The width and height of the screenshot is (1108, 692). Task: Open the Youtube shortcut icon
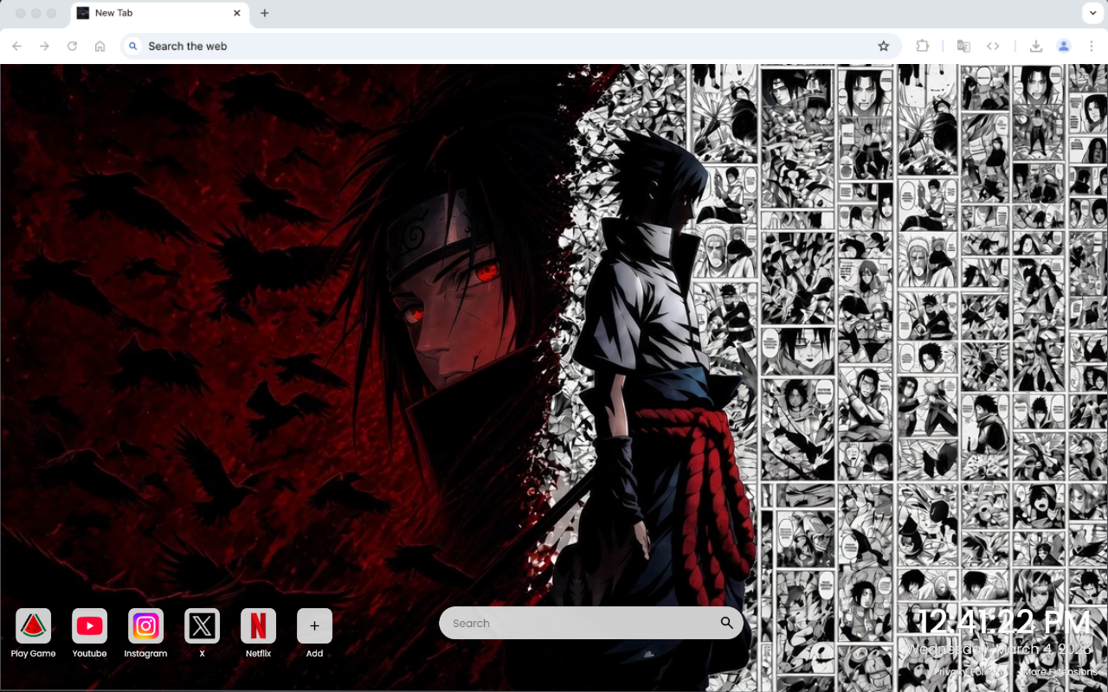coord(89,625)
